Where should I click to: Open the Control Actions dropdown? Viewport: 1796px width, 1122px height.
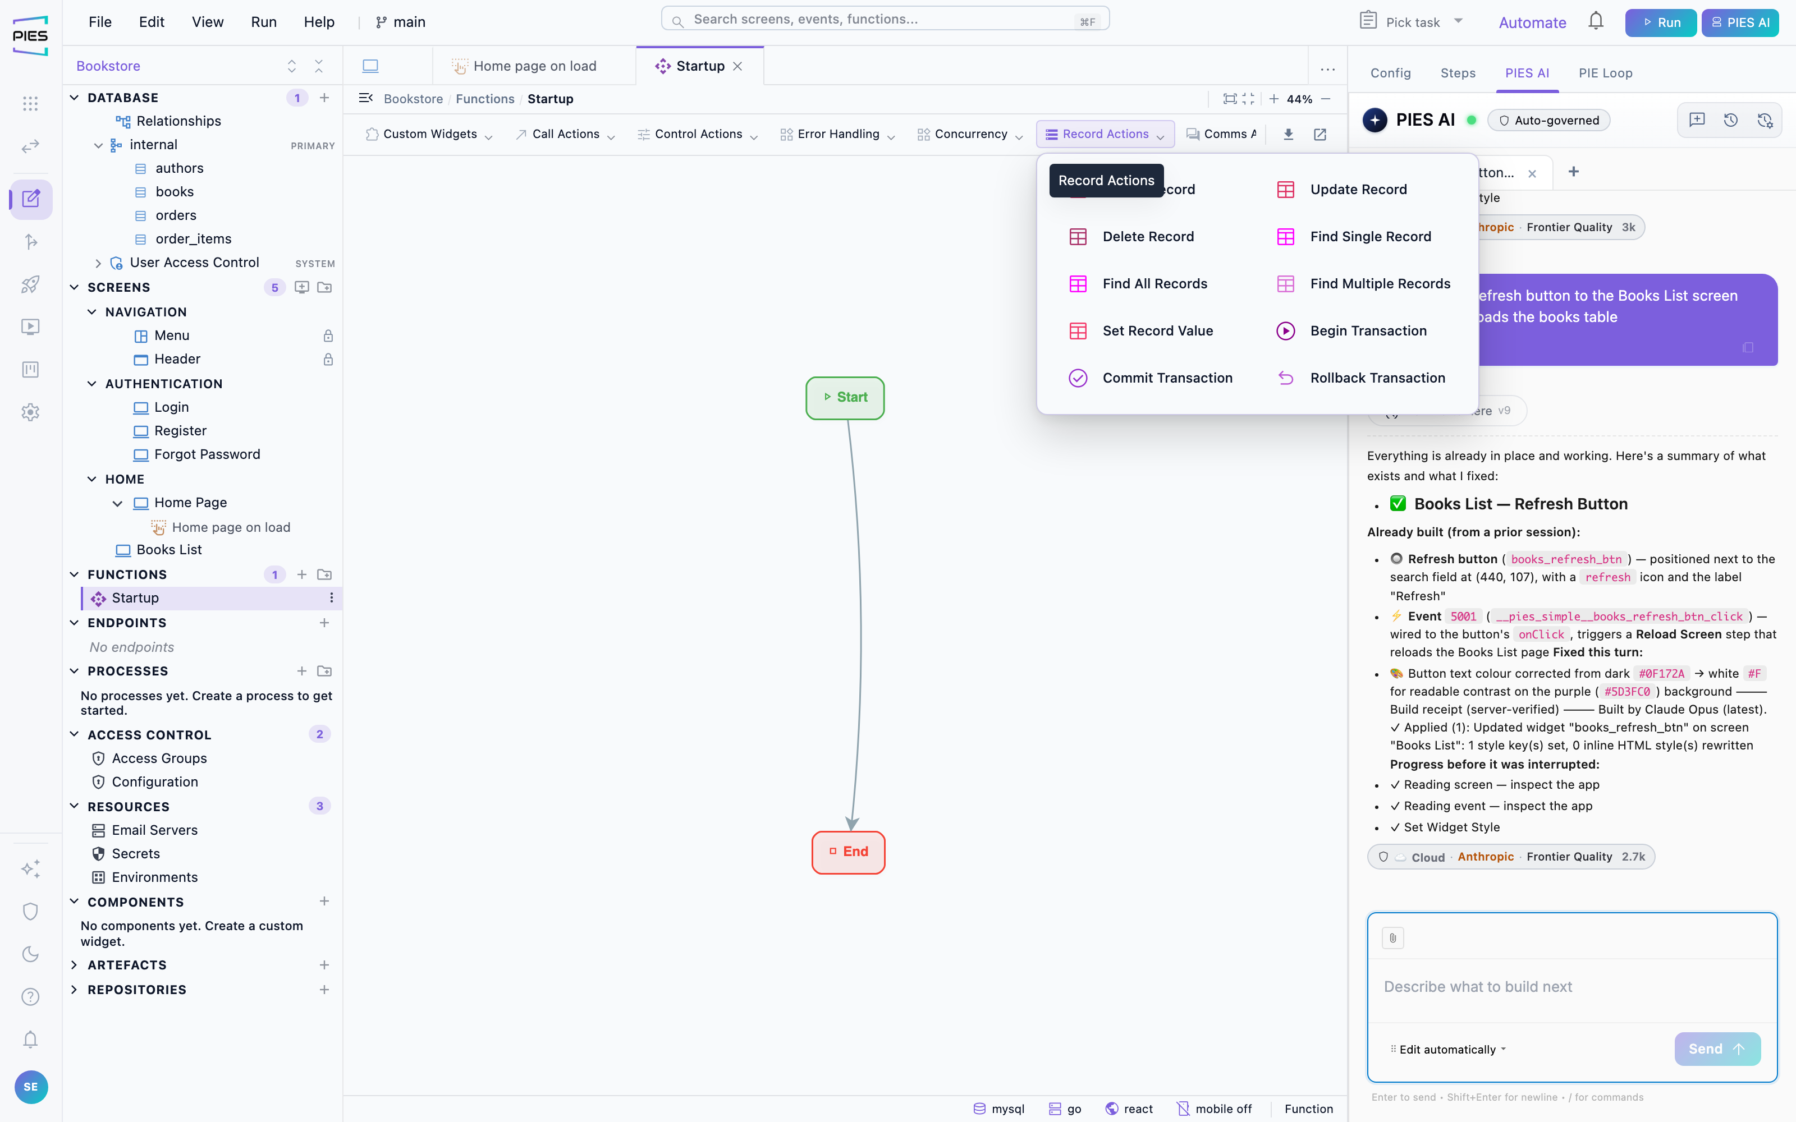698,134
